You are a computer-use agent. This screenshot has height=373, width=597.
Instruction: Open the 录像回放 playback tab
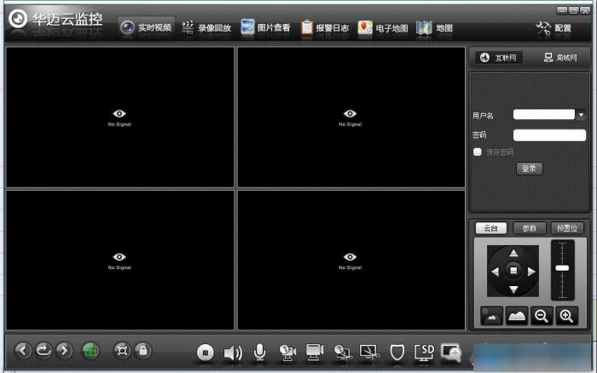click(206, 28)
